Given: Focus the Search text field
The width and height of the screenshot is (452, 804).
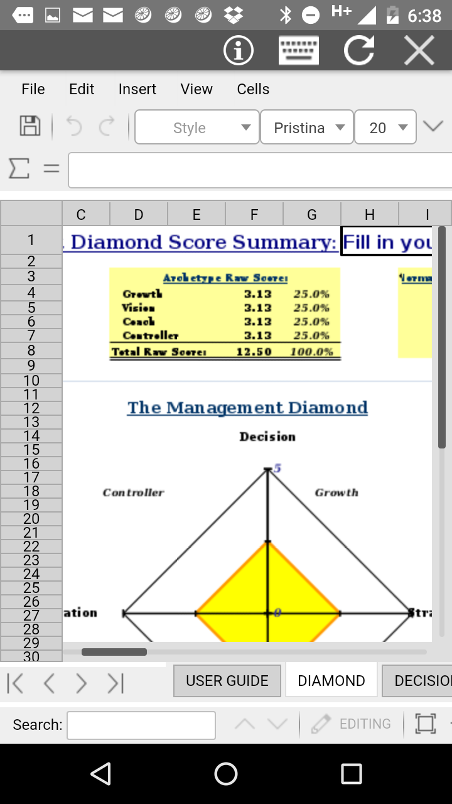Looking at the screenshot, I should tap(141, 725).
